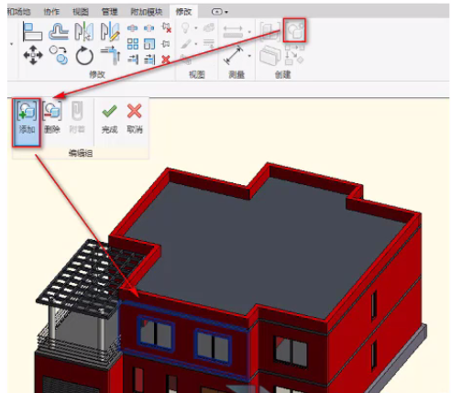Click 取消 red X button
The height and width of the screenshot is (393, 451).
pyautogui.click(x=135, y=118)
